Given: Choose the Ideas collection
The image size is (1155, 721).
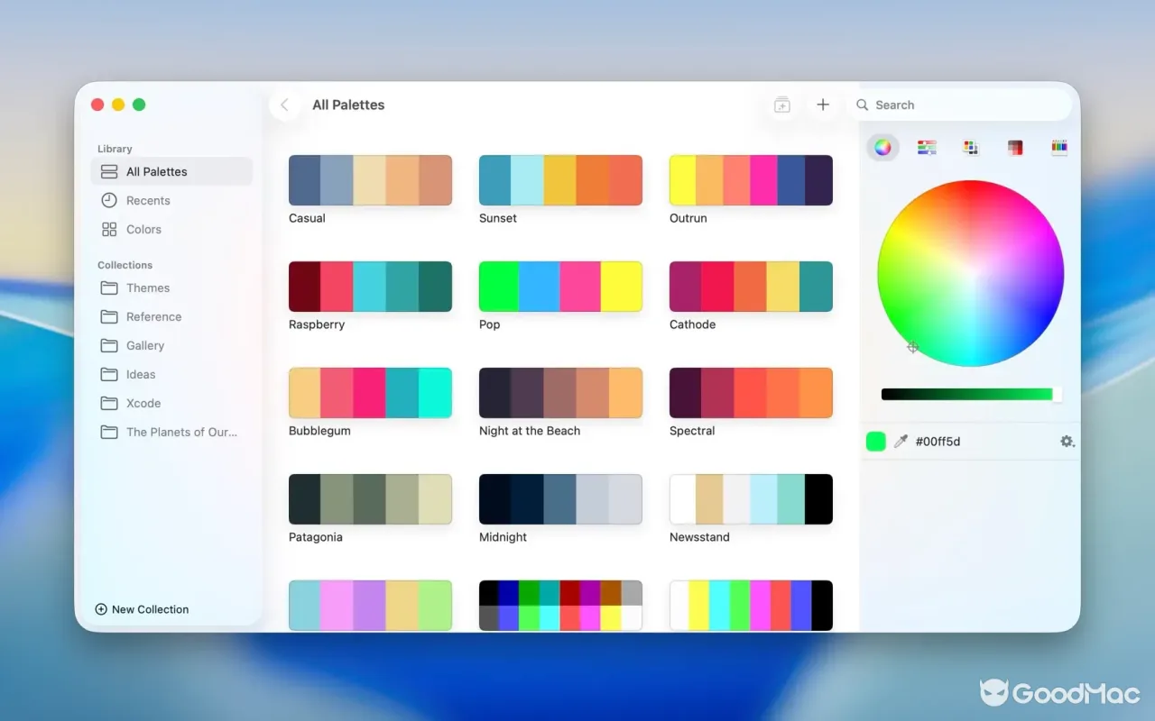Looking at the screenshot, I should click(x=171, y=374).
